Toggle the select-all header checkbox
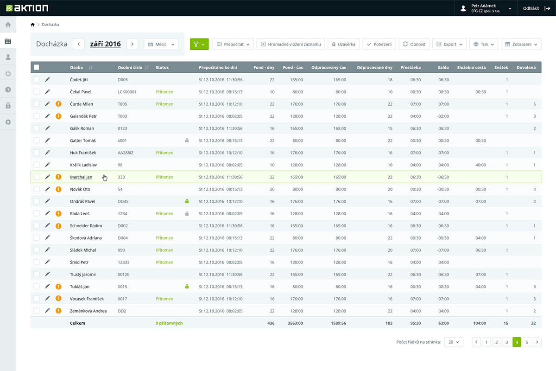556x371 pixels. pos(37,67)
